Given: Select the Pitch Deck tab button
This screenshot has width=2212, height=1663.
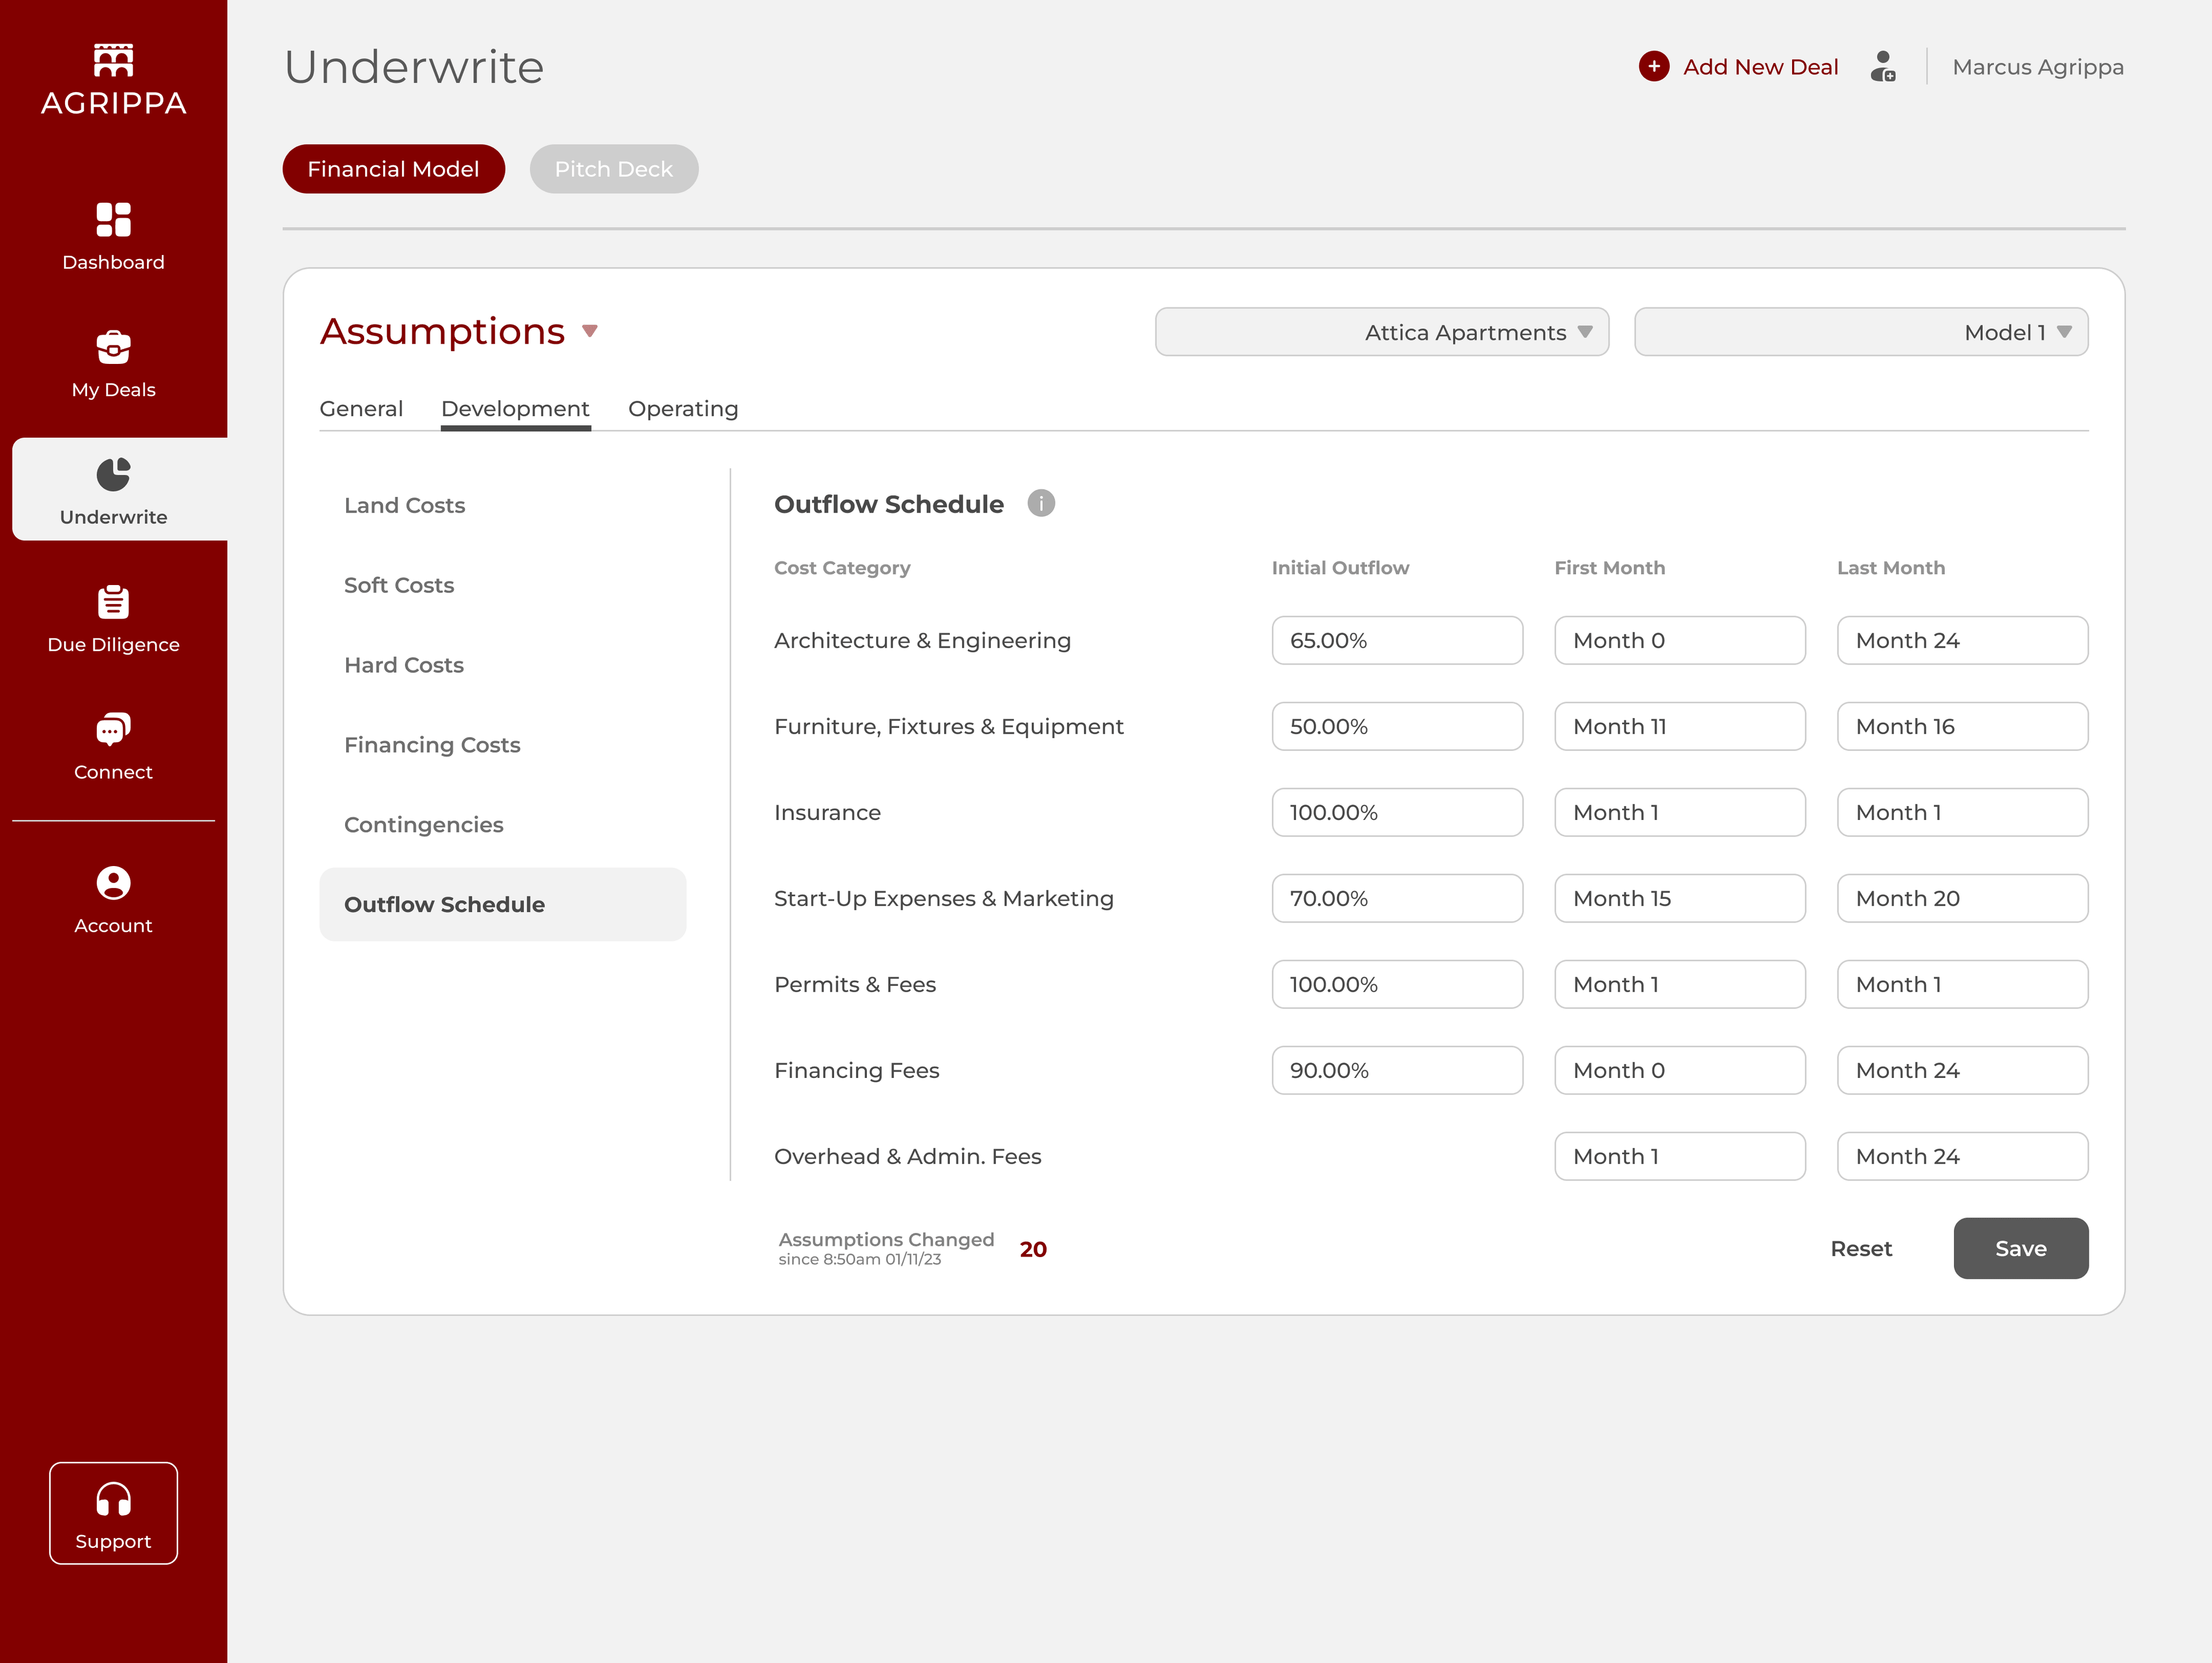Looking at the screenshot, I should coord(614,169).
